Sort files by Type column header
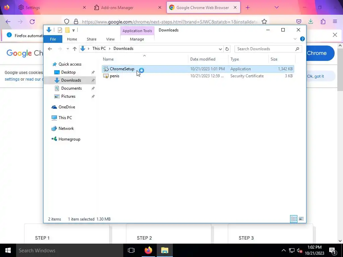 click(x=248, y=59)
